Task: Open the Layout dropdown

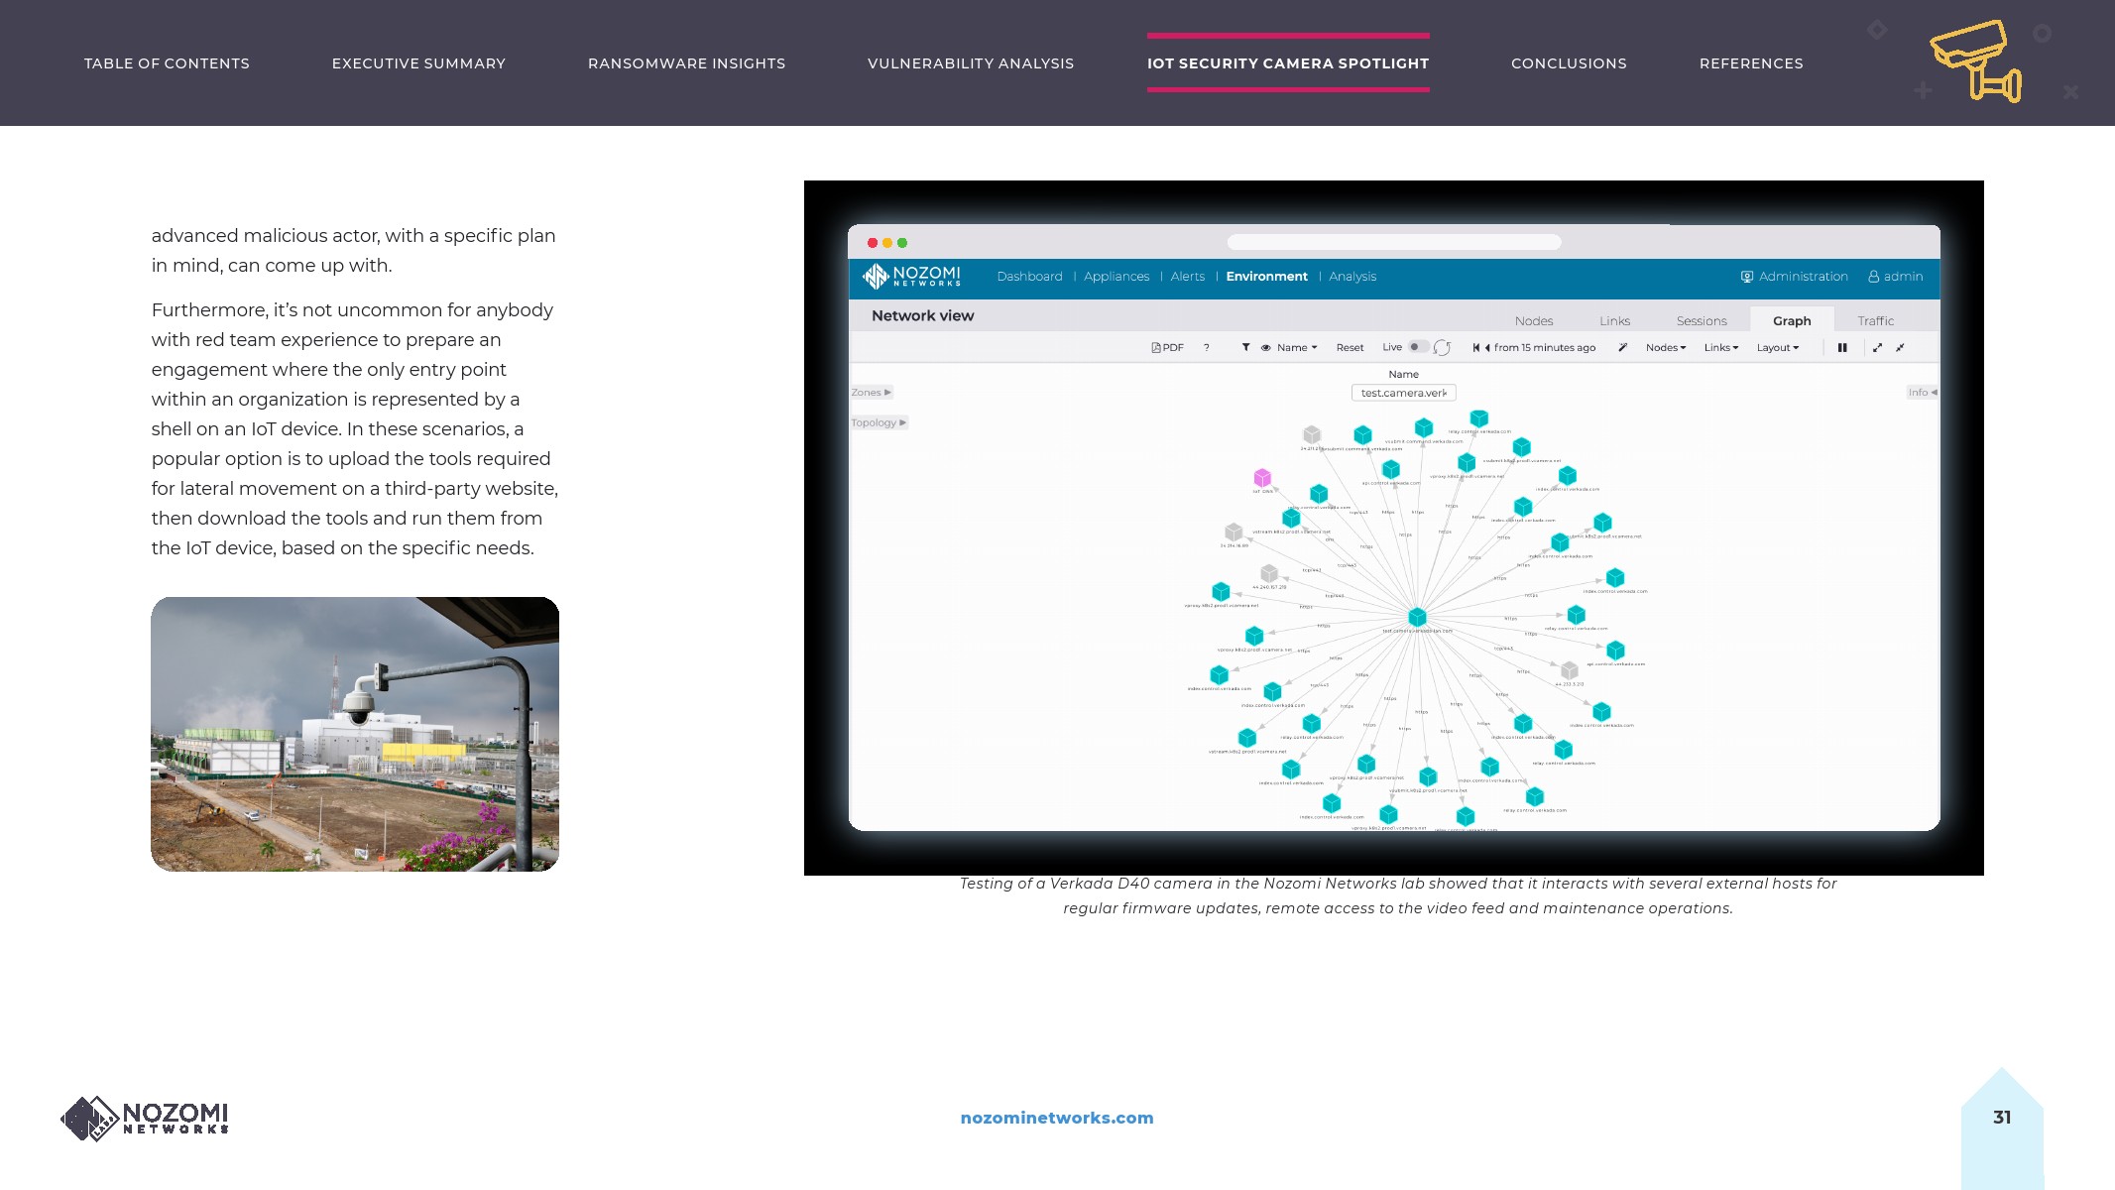Action: (x=1777, y=348)
